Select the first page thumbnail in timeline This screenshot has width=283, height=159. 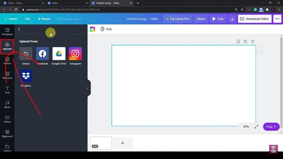click(x=101, y=143)
